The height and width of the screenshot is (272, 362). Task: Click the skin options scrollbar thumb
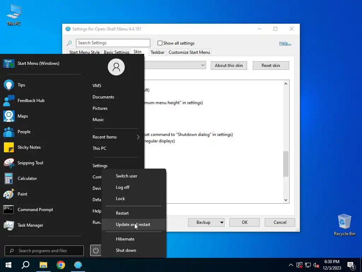pyautogui.click(x=286, y=164)
